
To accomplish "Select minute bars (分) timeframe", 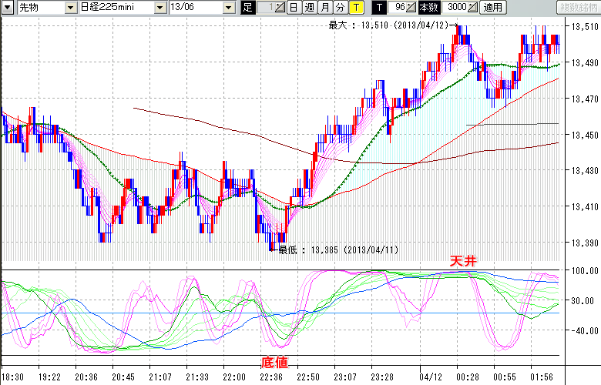I will pyautogui.click(x=340, y=8).
